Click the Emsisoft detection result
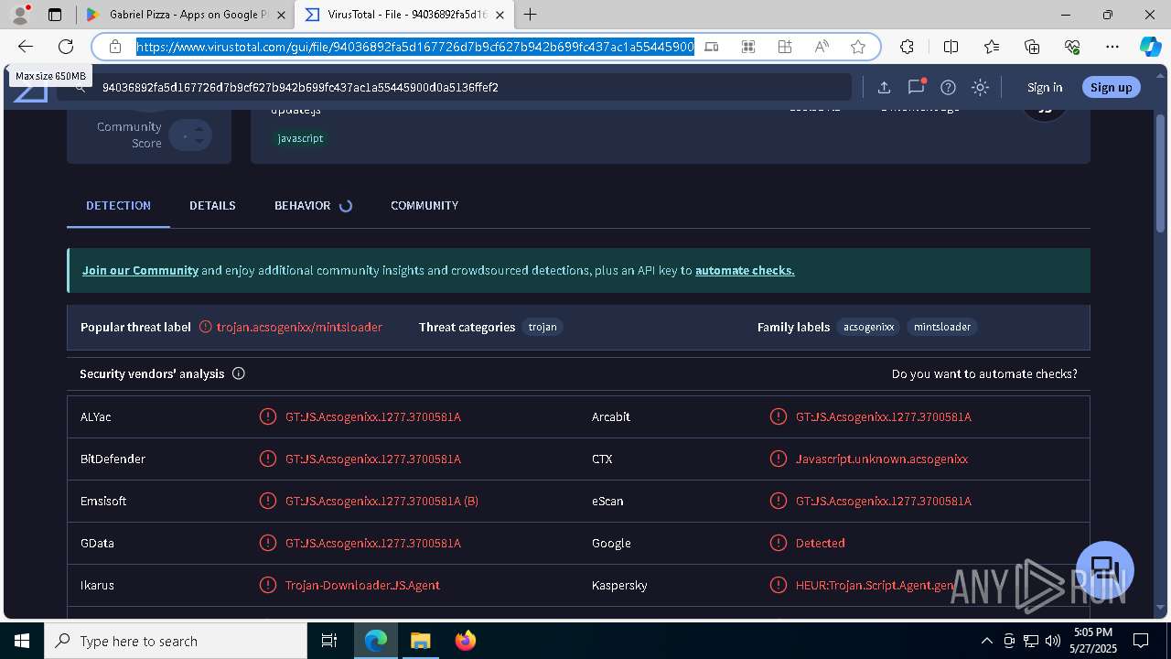This screenshot has height=659, width=1171. point(381,501)
